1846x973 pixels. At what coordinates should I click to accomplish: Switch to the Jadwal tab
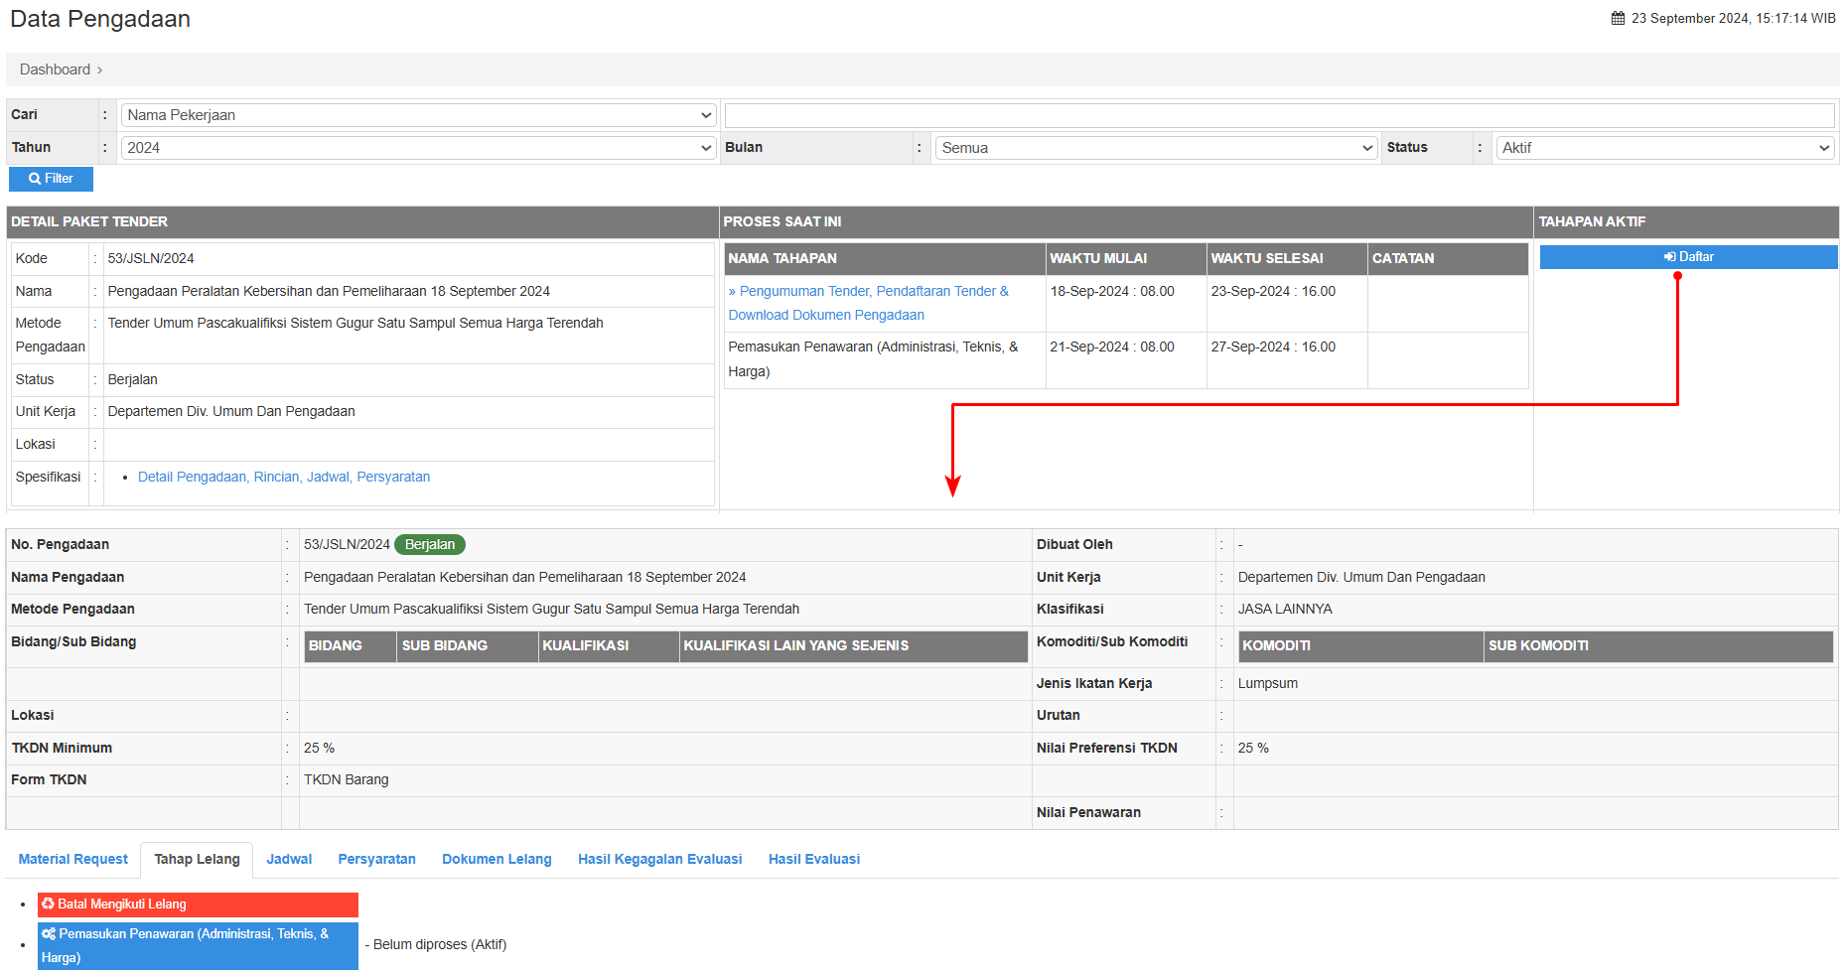point(289,859)
